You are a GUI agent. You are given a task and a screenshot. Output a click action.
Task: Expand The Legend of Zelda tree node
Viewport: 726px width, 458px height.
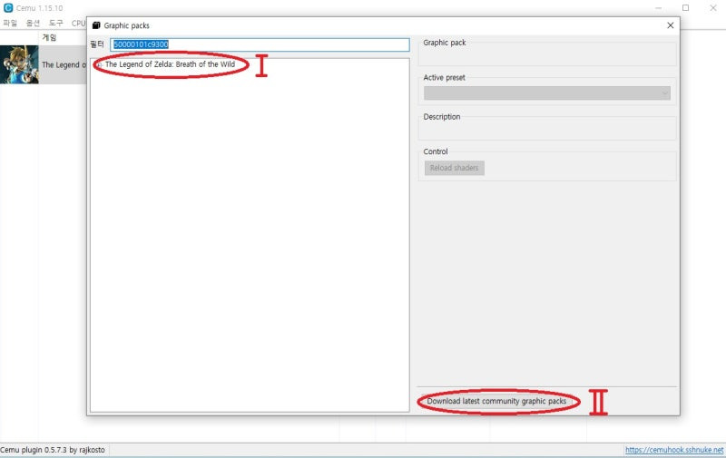[x=99, y=64]
